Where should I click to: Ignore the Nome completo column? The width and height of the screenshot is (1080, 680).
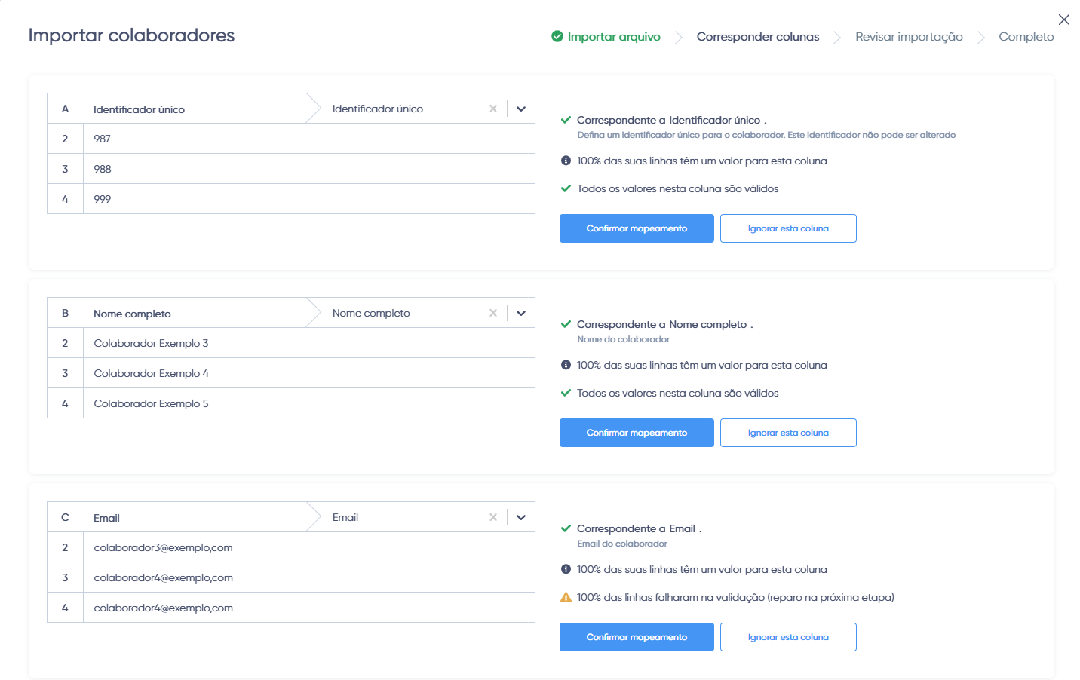pos(788,433)
